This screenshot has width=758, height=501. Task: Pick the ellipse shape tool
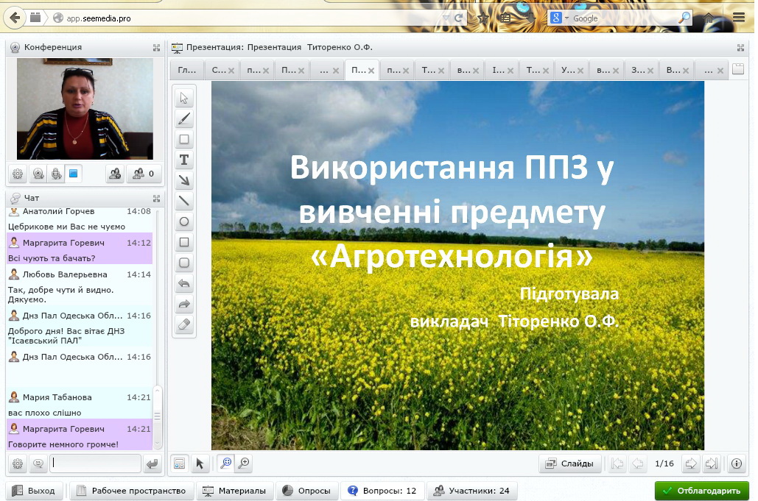click(184, 221)
